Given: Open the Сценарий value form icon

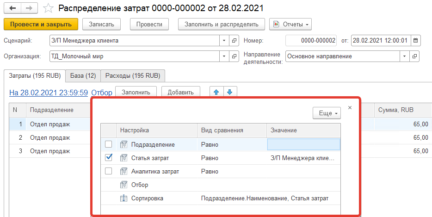Looking at the screenshot, I should point(234,40).
